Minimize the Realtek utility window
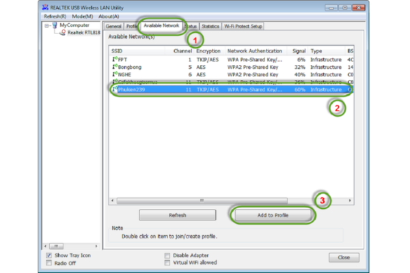Viewport: 410px width, 273px height. (x=331, y=8)
